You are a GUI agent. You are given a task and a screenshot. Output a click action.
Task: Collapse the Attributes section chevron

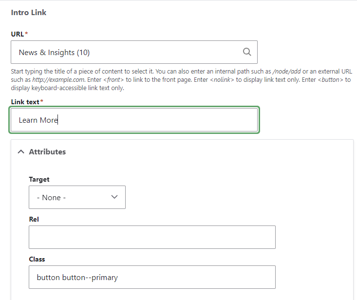[20, 152]
